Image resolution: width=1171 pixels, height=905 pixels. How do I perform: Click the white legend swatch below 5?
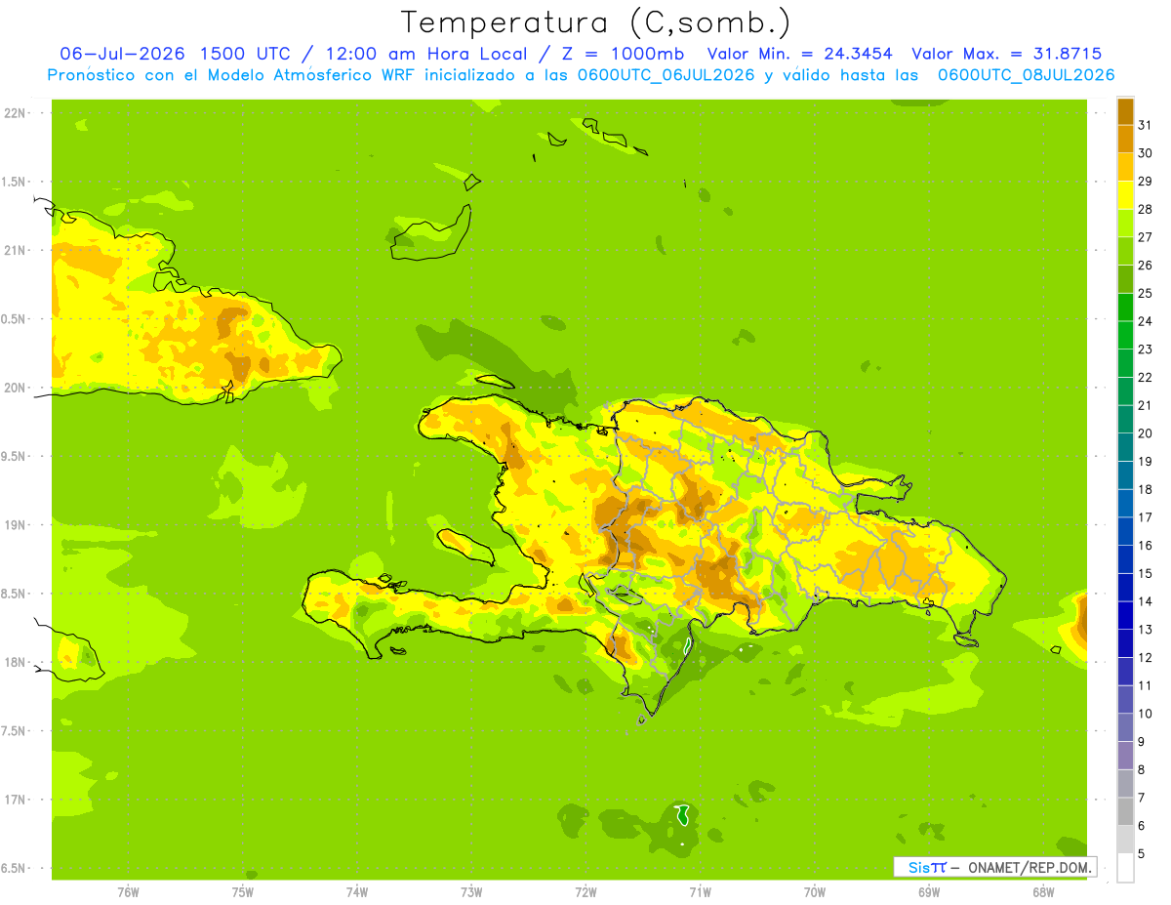click(1125, 868)
